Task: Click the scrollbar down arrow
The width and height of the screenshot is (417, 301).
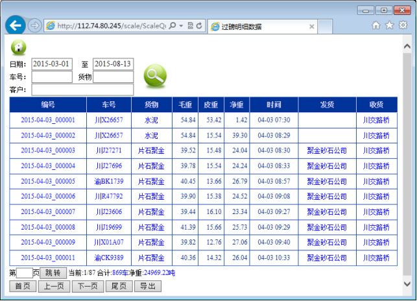Action: (407, 284)
